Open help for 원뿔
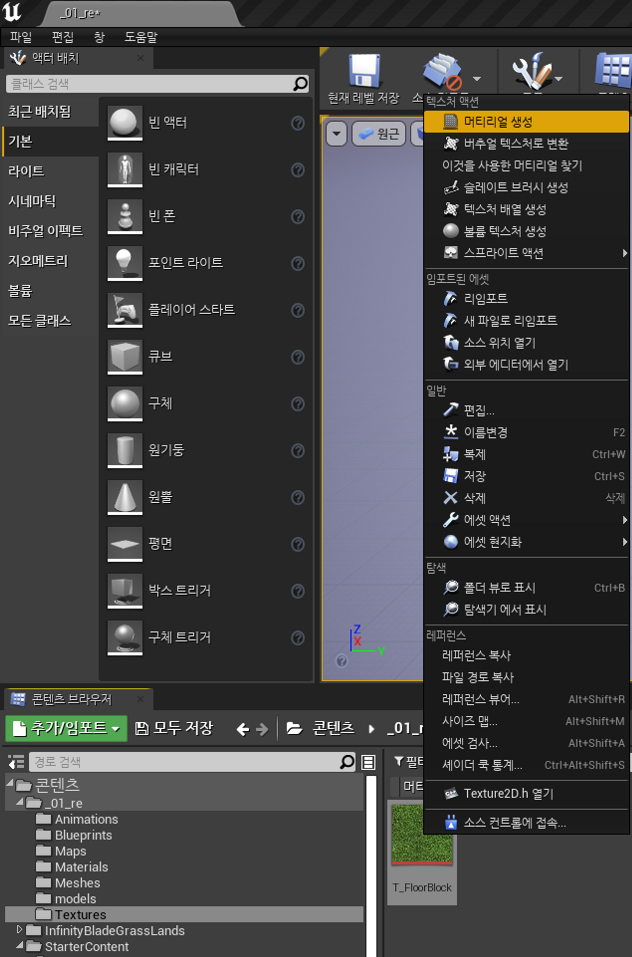The height and width of the screenshot is (957, 632). (297, 497)
